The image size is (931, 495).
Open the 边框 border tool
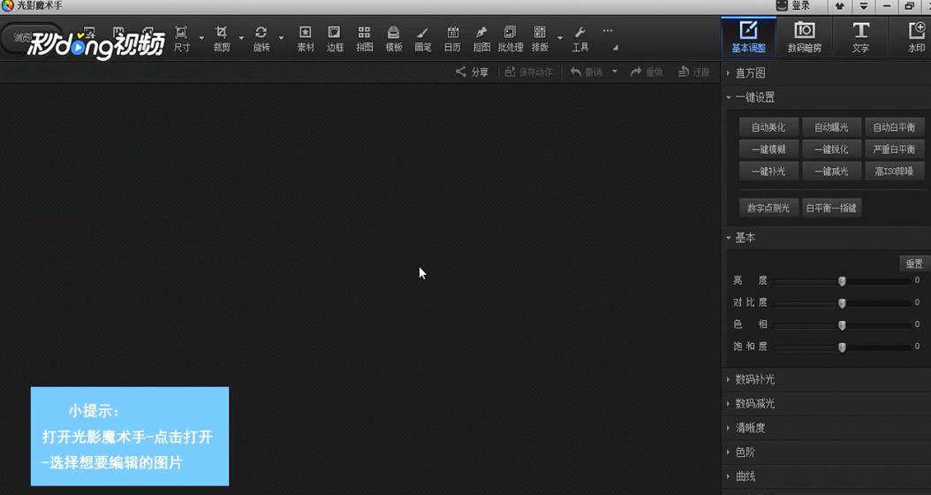click(x=334, y=39)
